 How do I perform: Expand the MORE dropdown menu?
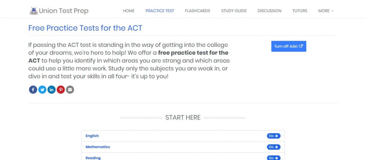tap(326, 11)
